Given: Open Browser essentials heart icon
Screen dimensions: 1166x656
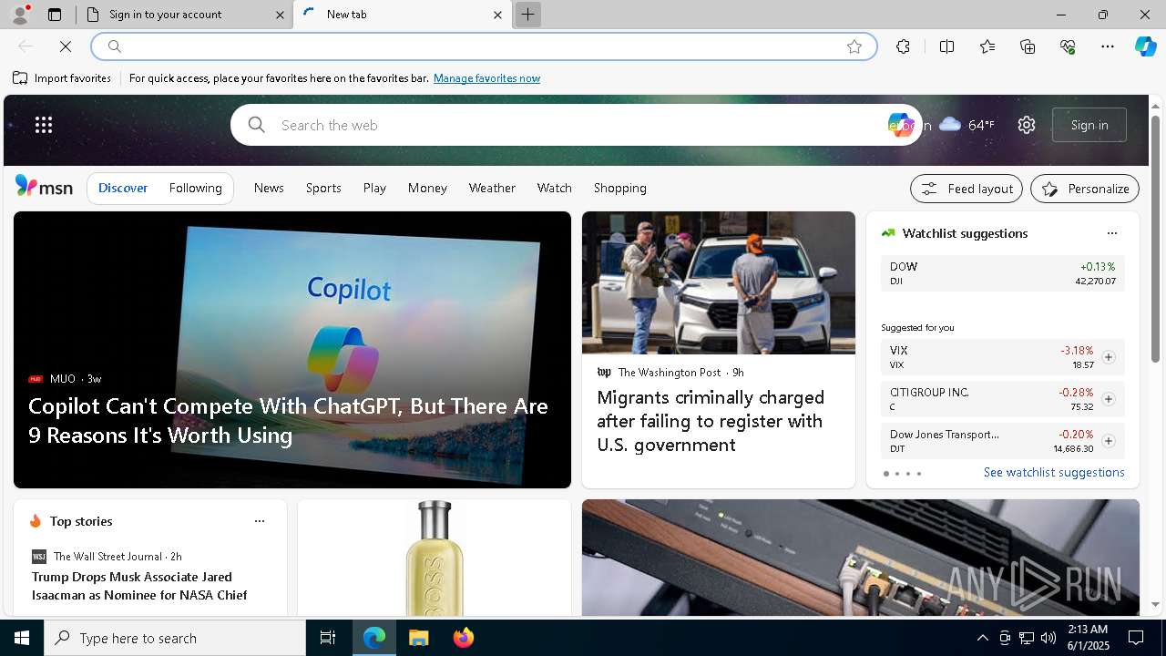Looking at the screenshot, I should pyautogui.click(x=1068, y=46).
